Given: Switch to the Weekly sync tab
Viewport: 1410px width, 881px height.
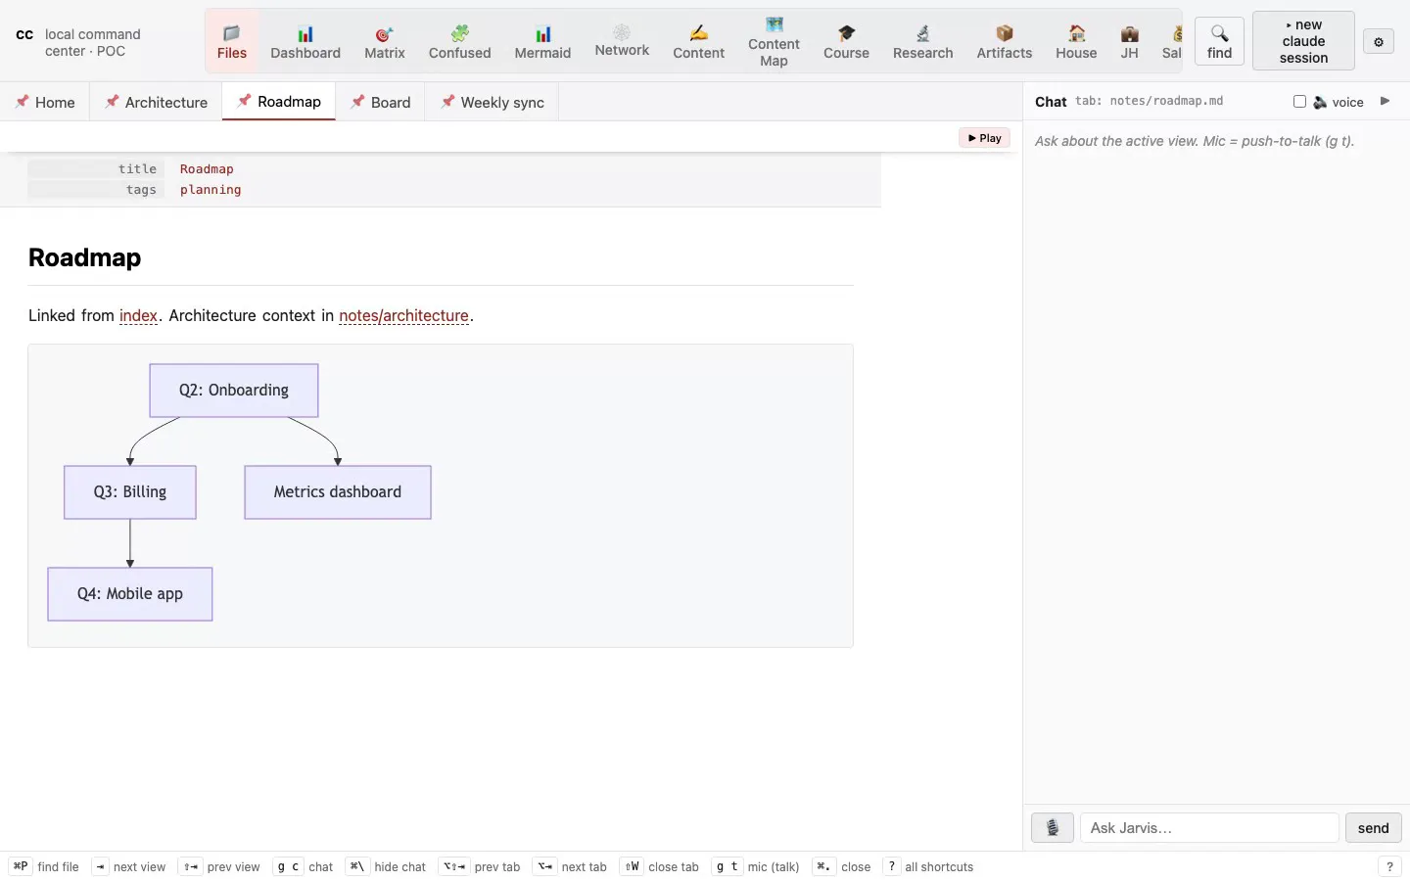Looking at the screenshot, I should [x=493, y=102].
